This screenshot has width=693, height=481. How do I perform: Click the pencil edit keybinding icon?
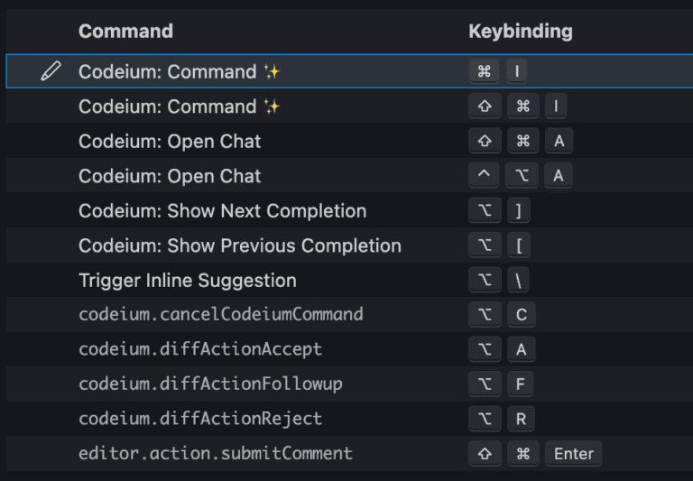click(51, 71)
